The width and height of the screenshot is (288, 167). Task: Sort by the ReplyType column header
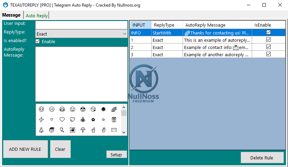(167, 25)
